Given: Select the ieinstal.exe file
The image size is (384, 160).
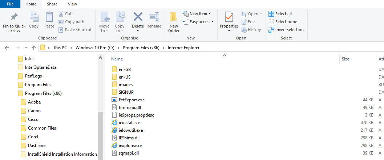Looking at the screenshot, I should tap(126, 123).
